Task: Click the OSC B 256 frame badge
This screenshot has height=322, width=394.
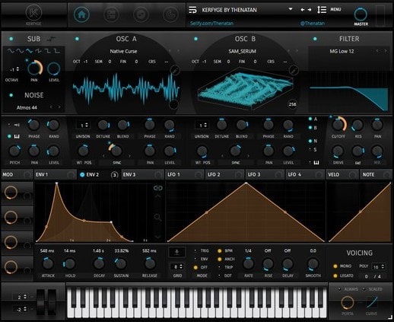Action: click(x=292, y=104)
